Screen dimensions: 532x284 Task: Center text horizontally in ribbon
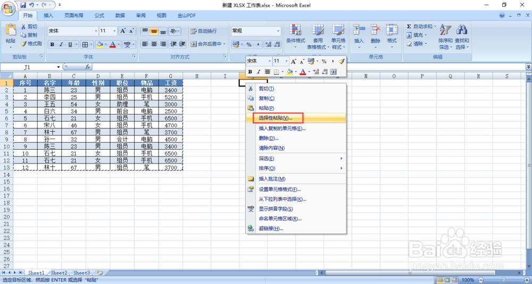click(x=154, y=44)
